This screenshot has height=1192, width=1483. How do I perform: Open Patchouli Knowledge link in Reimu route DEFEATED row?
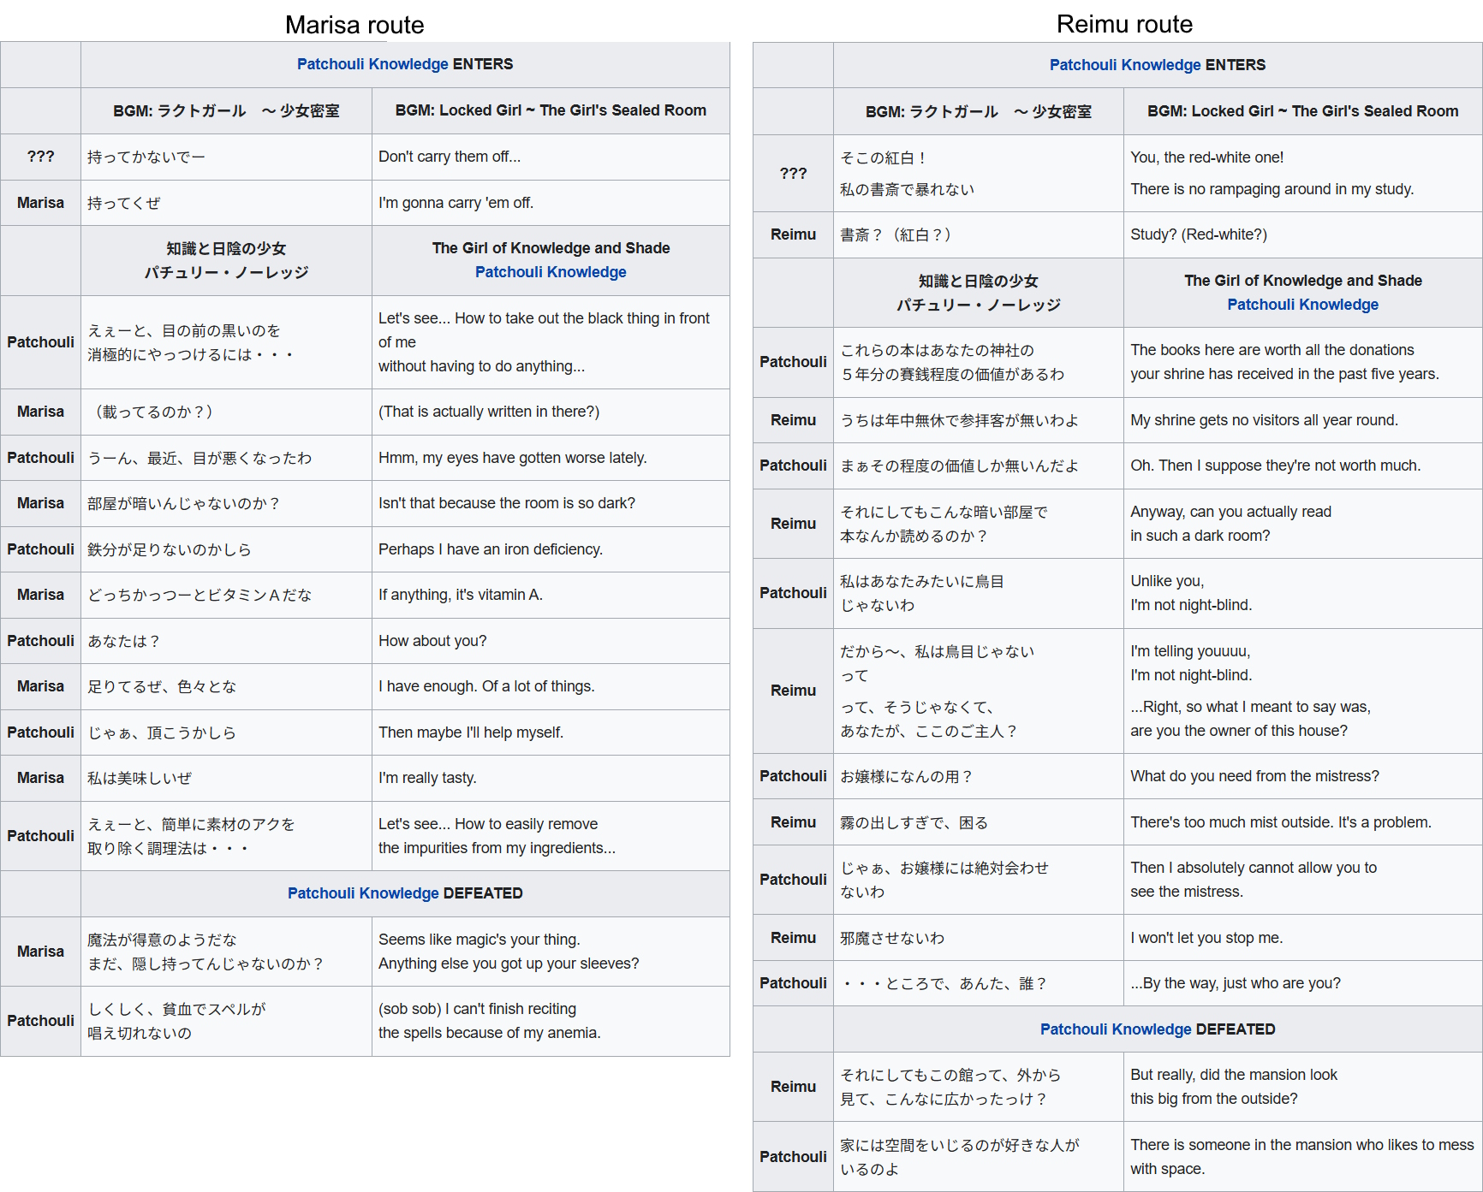pyautogui.click(x=1116, y=1029)
